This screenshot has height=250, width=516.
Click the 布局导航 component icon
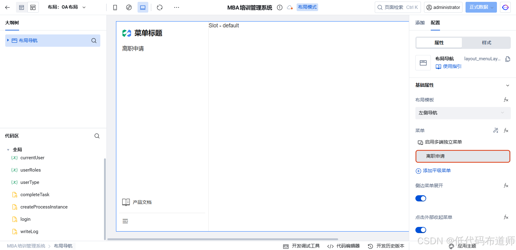[x=423, y=63]
